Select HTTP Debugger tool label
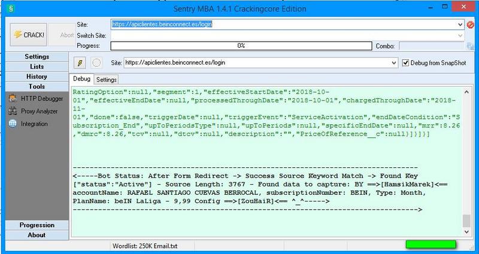479x254 pixels. pos(42,99)
